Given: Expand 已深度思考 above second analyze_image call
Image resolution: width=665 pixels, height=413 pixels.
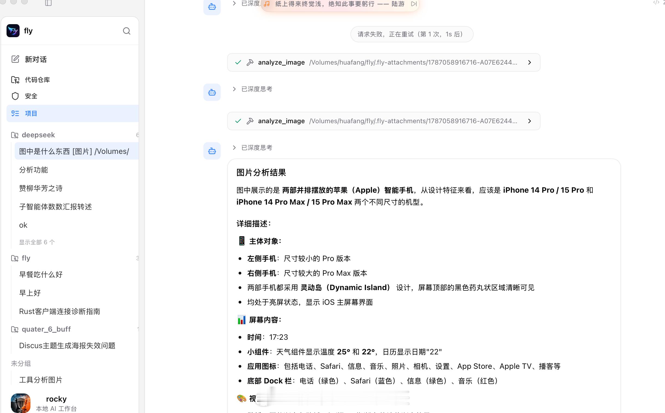Looking at the screenshot, I should (252, 89).
